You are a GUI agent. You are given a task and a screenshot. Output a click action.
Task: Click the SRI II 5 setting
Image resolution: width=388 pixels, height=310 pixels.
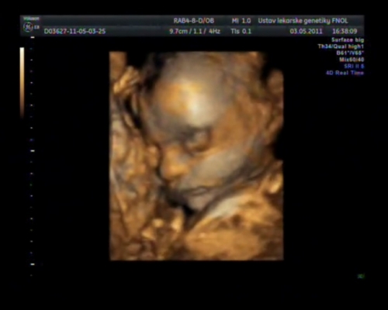coord(354,66)
